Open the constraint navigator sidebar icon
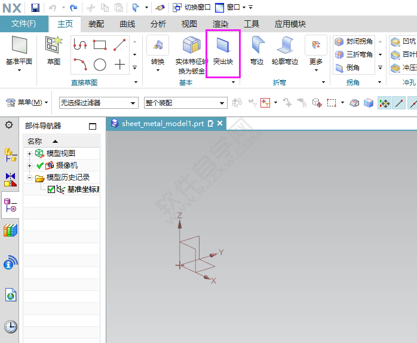 [10, 180]
